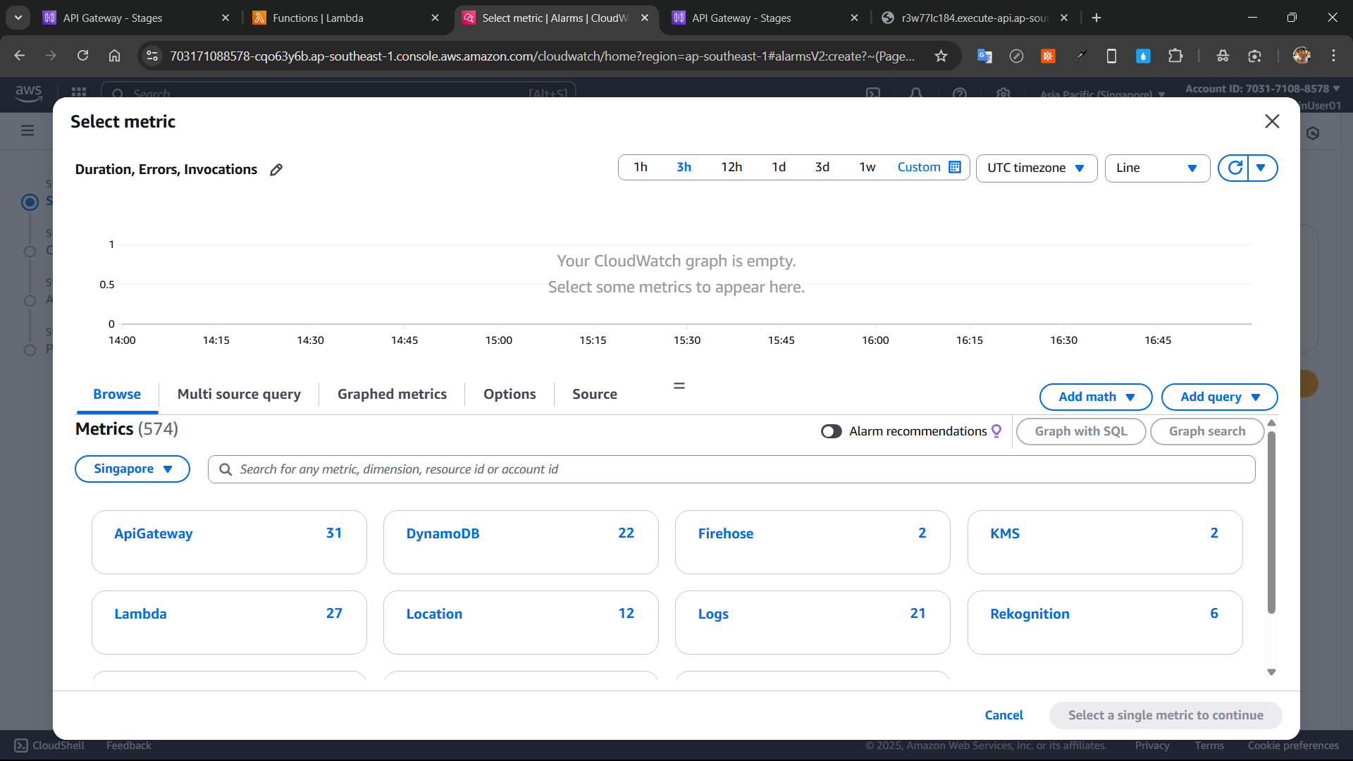Switch to Browse tab
The image size is (1353, 761).
[x=117, y=395]
